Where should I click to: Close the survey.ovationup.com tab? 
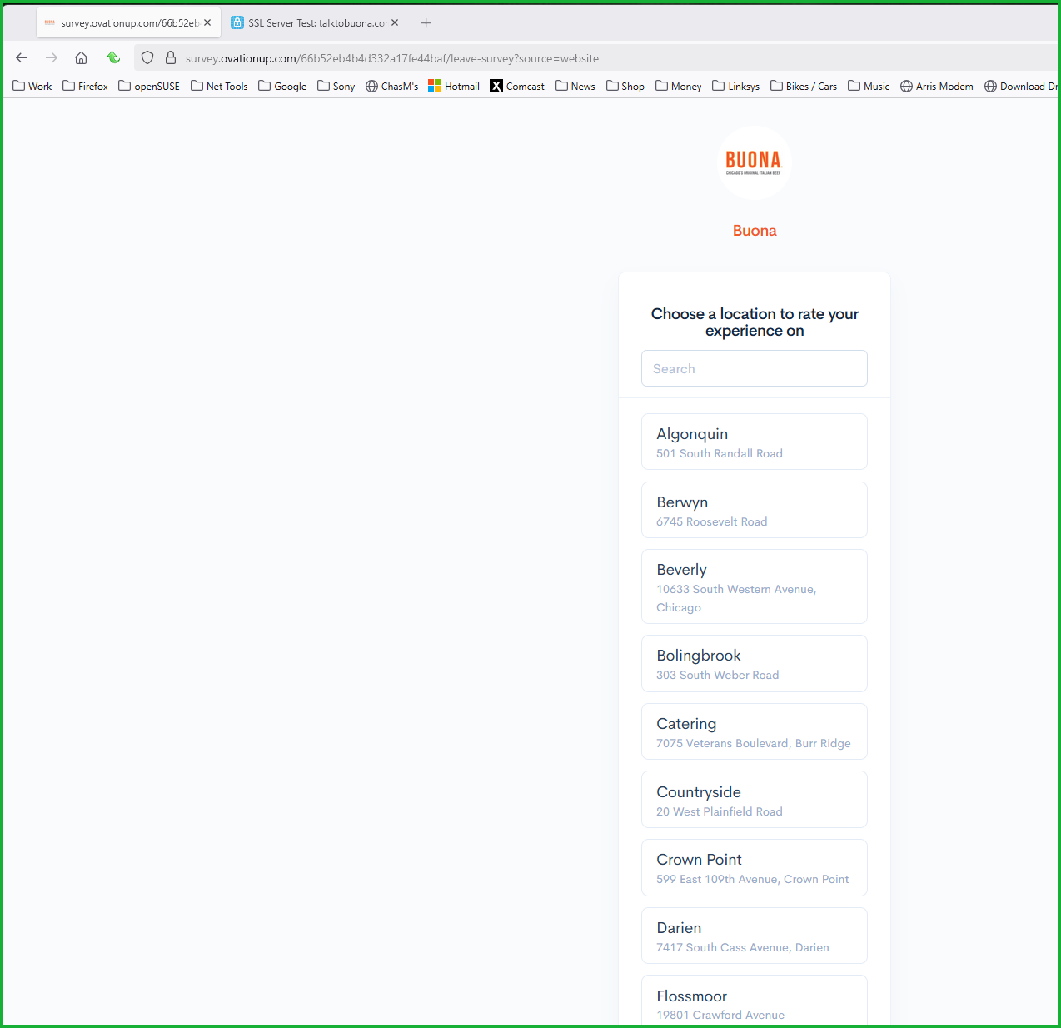tap(207, 23)
